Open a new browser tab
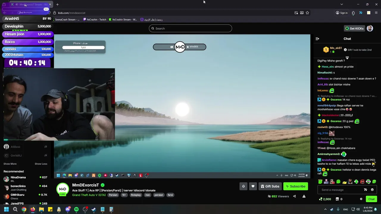Image resolution: width=381 pixels, height=214 pixels. point(57,4)
